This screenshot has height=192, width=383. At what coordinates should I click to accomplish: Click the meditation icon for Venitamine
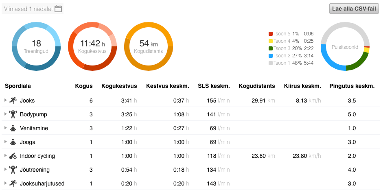(x=13, y=128)
